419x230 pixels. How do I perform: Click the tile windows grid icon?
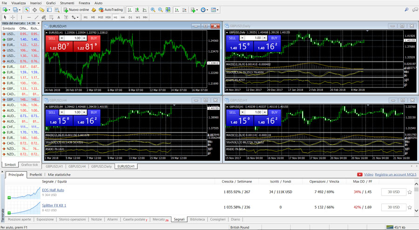pyautogui.click(x=168, y=10)
